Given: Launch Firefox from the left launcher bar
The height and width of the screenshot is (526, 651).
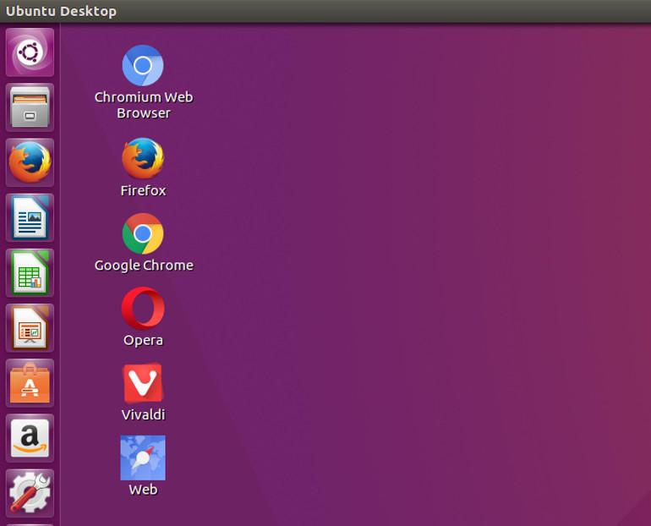Looking at the screenshot, I should 30,162.
